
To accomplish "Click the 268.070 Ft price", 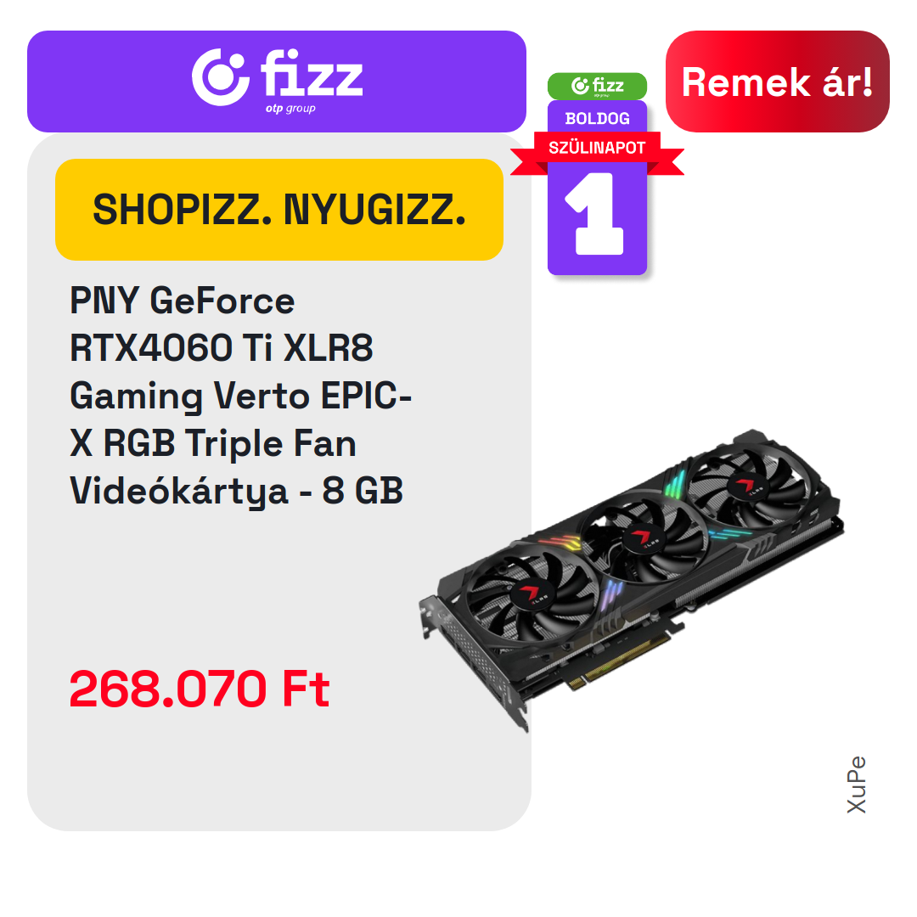I will point(200,689).
